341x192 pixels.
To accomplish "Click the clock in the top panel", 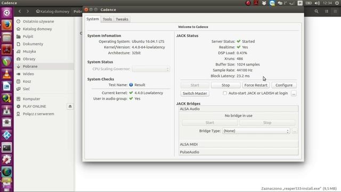I will pos(327,3).
